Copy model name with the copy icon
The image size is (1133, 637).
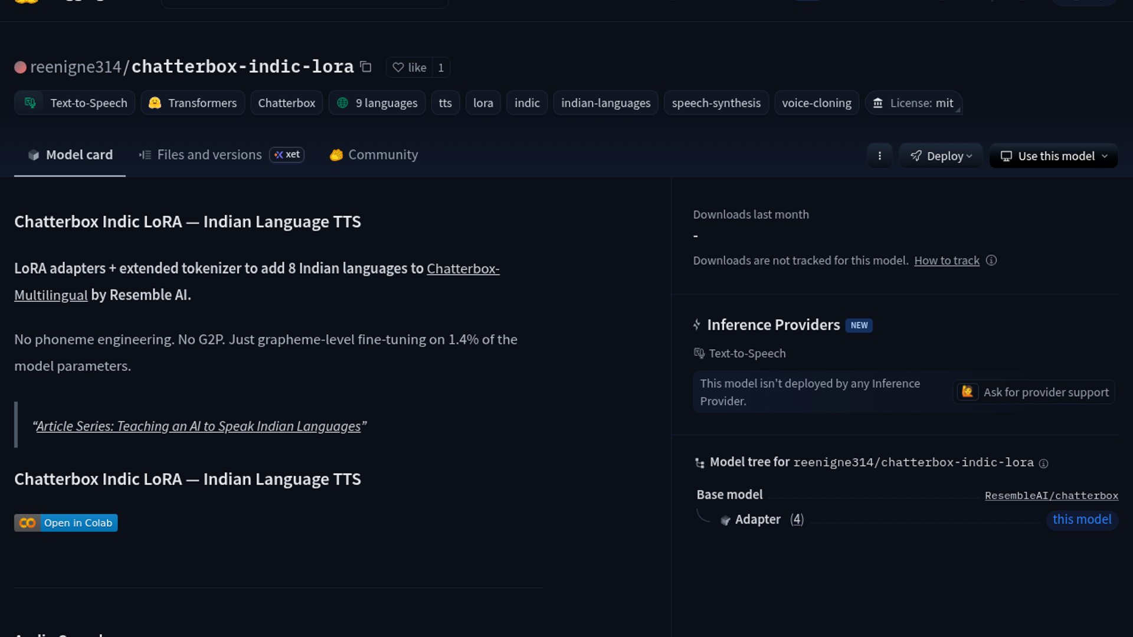[x=366, y=67]
